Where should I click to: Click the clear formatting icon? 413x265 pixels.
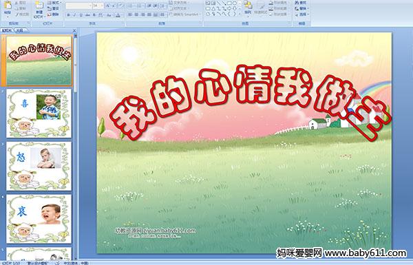point(121,6)
